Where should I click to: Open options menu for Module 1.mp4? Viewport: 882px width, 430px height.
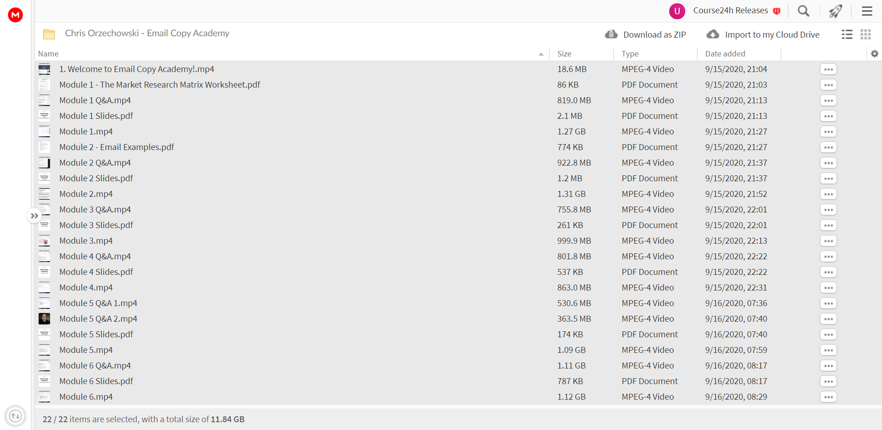(x=828, y=132)
